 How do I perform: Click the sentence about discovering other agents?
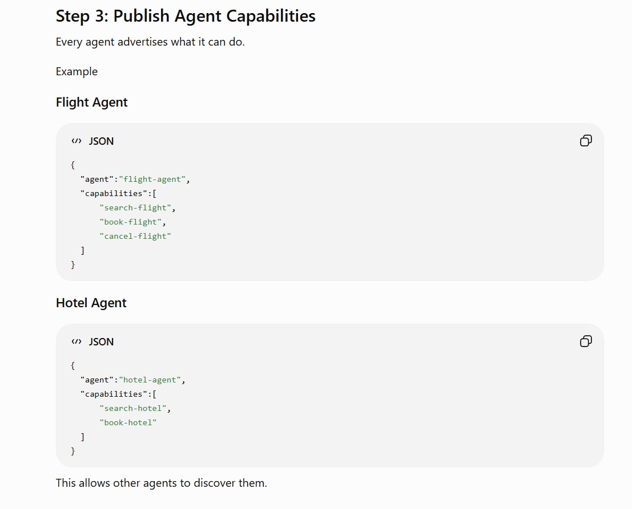(x=161, y=483)
